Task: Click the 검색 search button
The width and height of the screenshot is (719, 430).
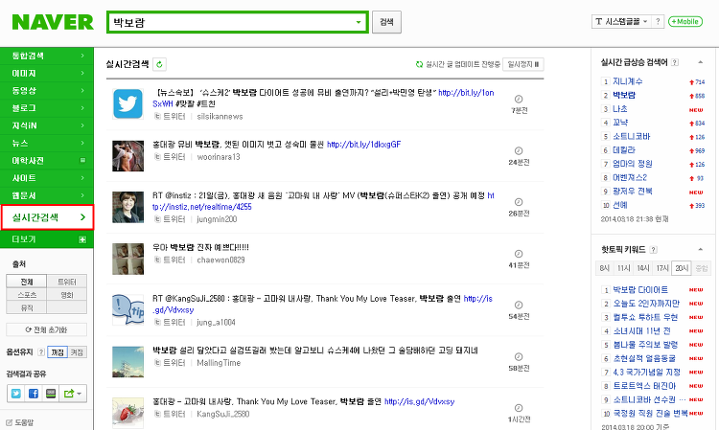Action: 386,22
